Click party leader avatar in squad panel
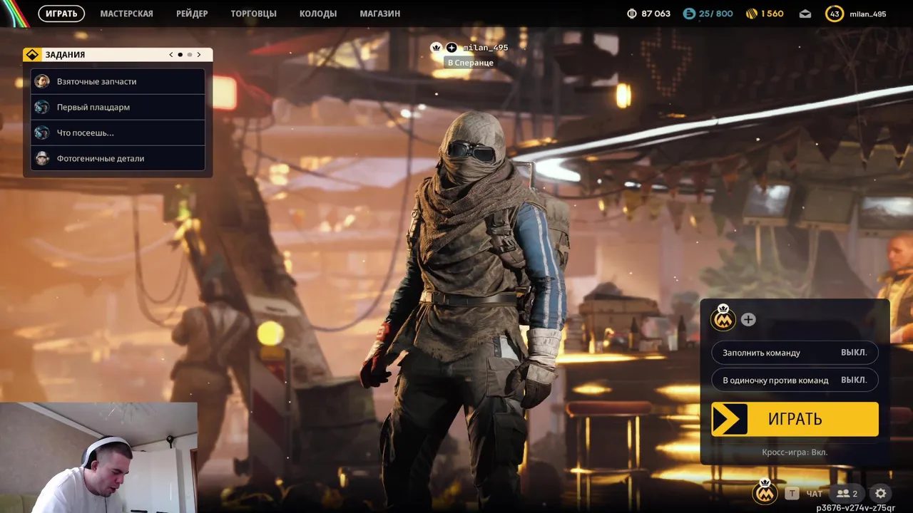 (x=723, y=319)
